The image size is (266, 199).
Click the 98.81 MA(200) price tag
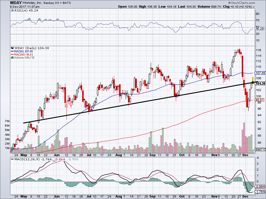259,100
